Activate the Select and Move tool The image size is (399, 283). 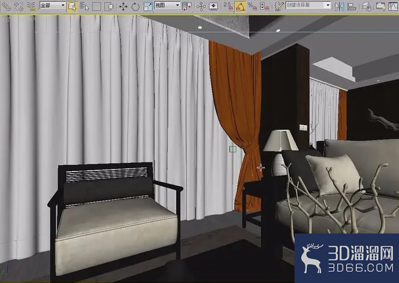(x=123, y=7)
